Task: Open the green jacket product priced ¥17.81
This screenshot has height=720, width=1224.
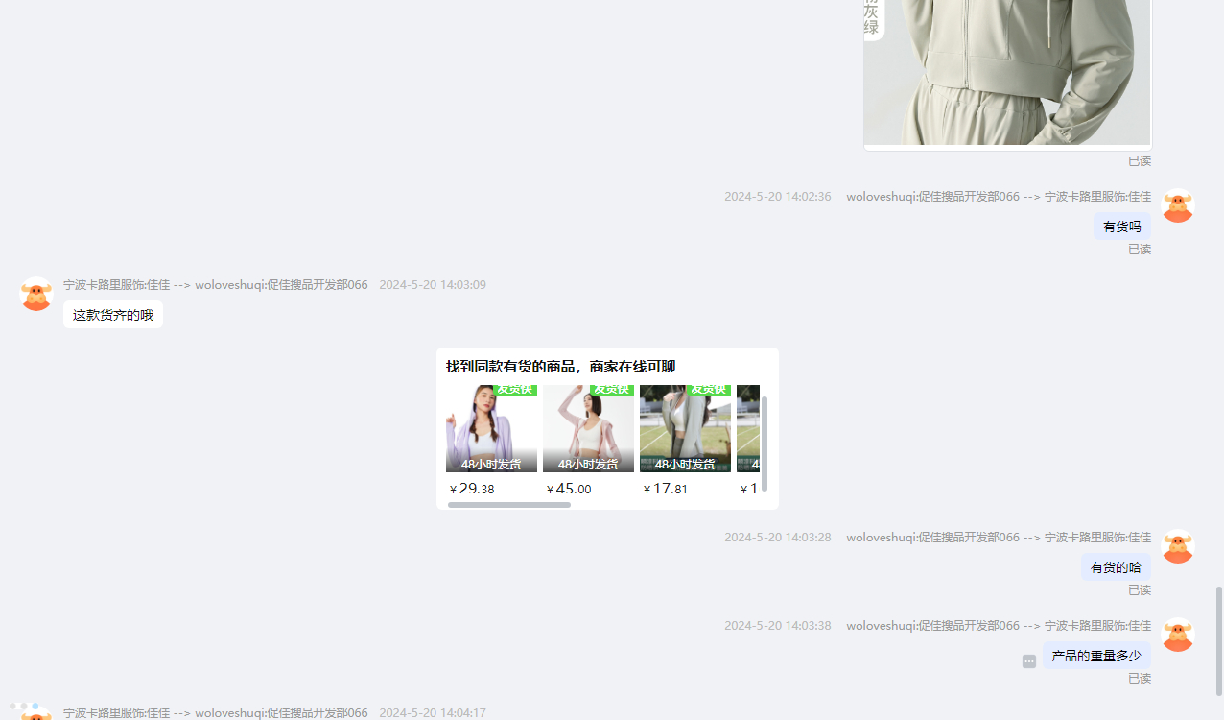Action: click(685, 428)
